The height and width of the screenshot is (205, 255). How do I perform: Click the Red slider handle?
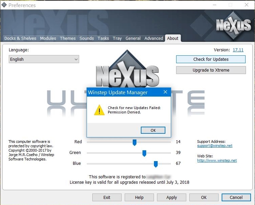click(134, 142)
